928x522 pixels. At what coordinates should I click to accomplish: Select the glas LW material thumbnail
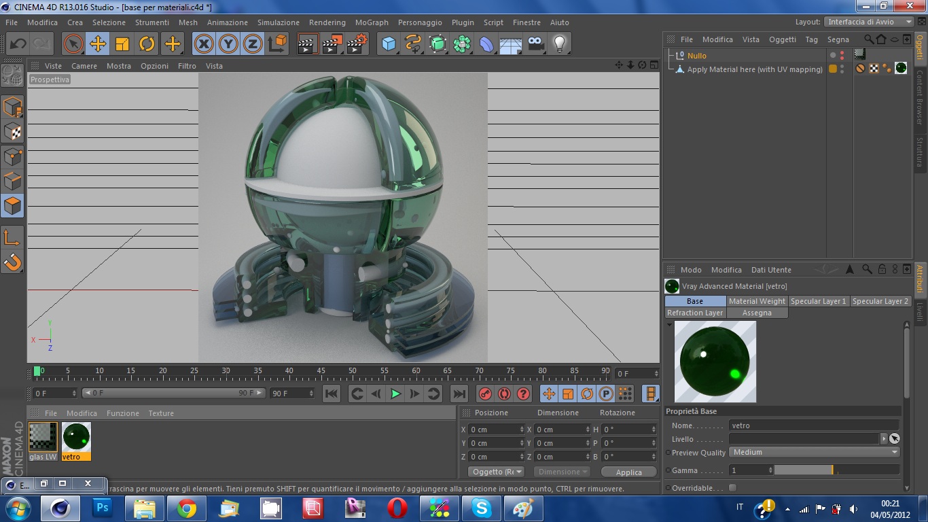click(x=43, y=437)
